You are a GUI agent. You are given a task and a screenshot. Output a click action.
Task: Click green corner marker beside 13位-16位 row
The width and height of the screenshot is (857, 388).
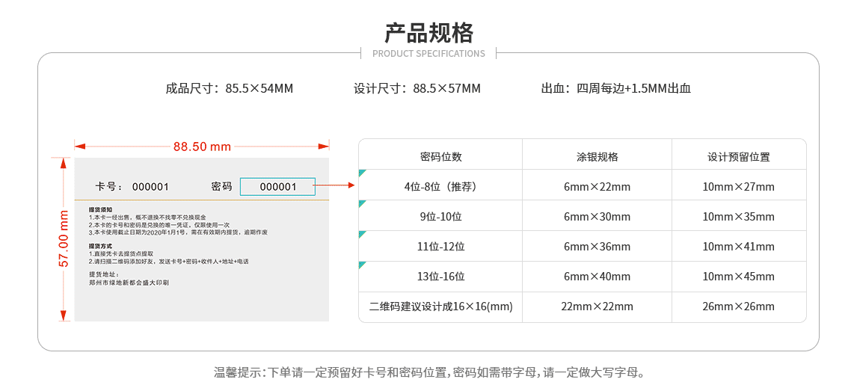[x=362, y=265]
